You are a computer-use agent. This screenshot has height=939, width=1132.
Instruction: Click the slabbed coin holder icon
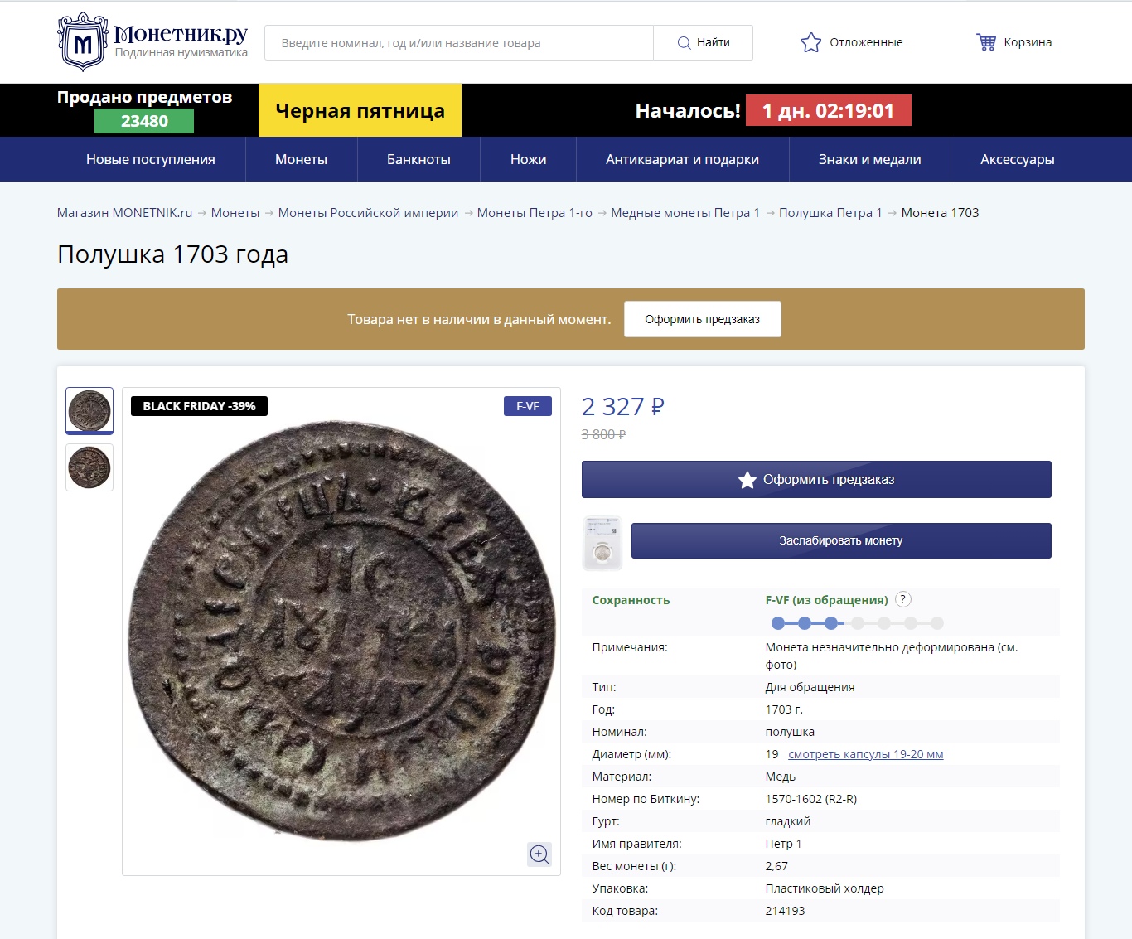[602, 543]
